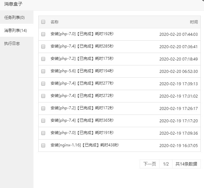Select checkbox for php-5.6 message row
The image size is (204, 188).
click(x=43, y=71)
